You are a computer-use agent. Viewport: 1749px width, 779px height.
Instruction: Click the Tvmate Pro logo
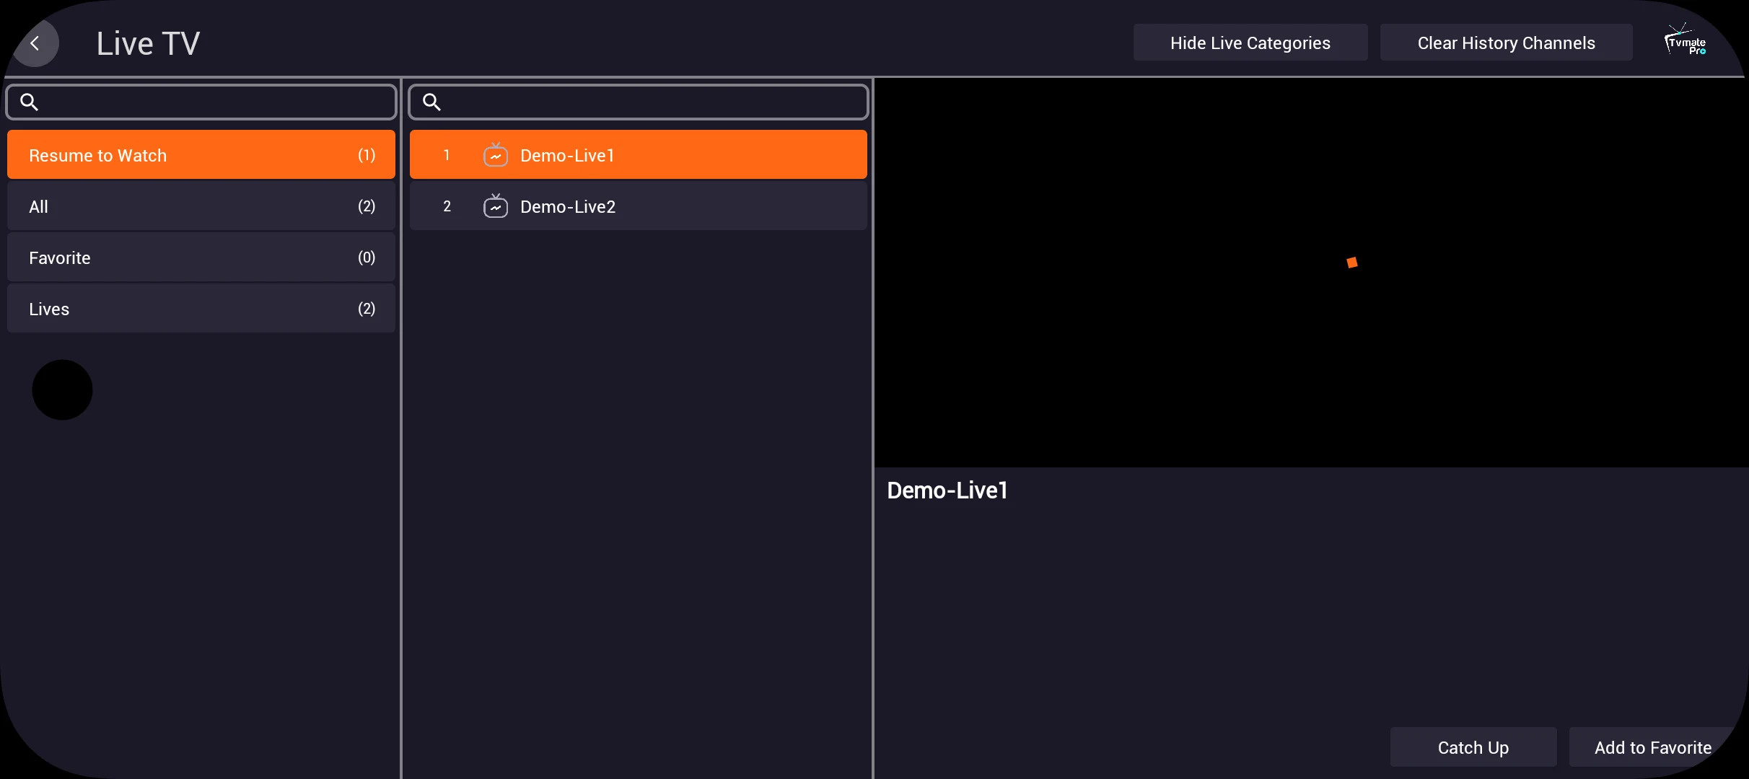(x=1686, y=40)
